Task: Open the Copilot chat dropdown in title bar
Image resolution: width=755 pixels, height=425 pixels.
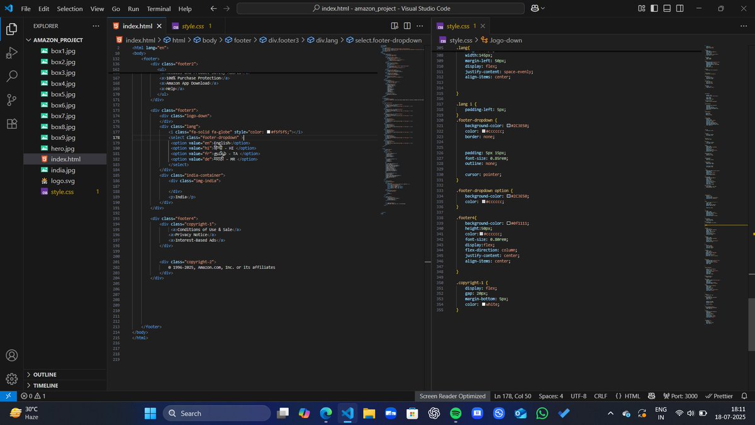Action: [542, 8]
